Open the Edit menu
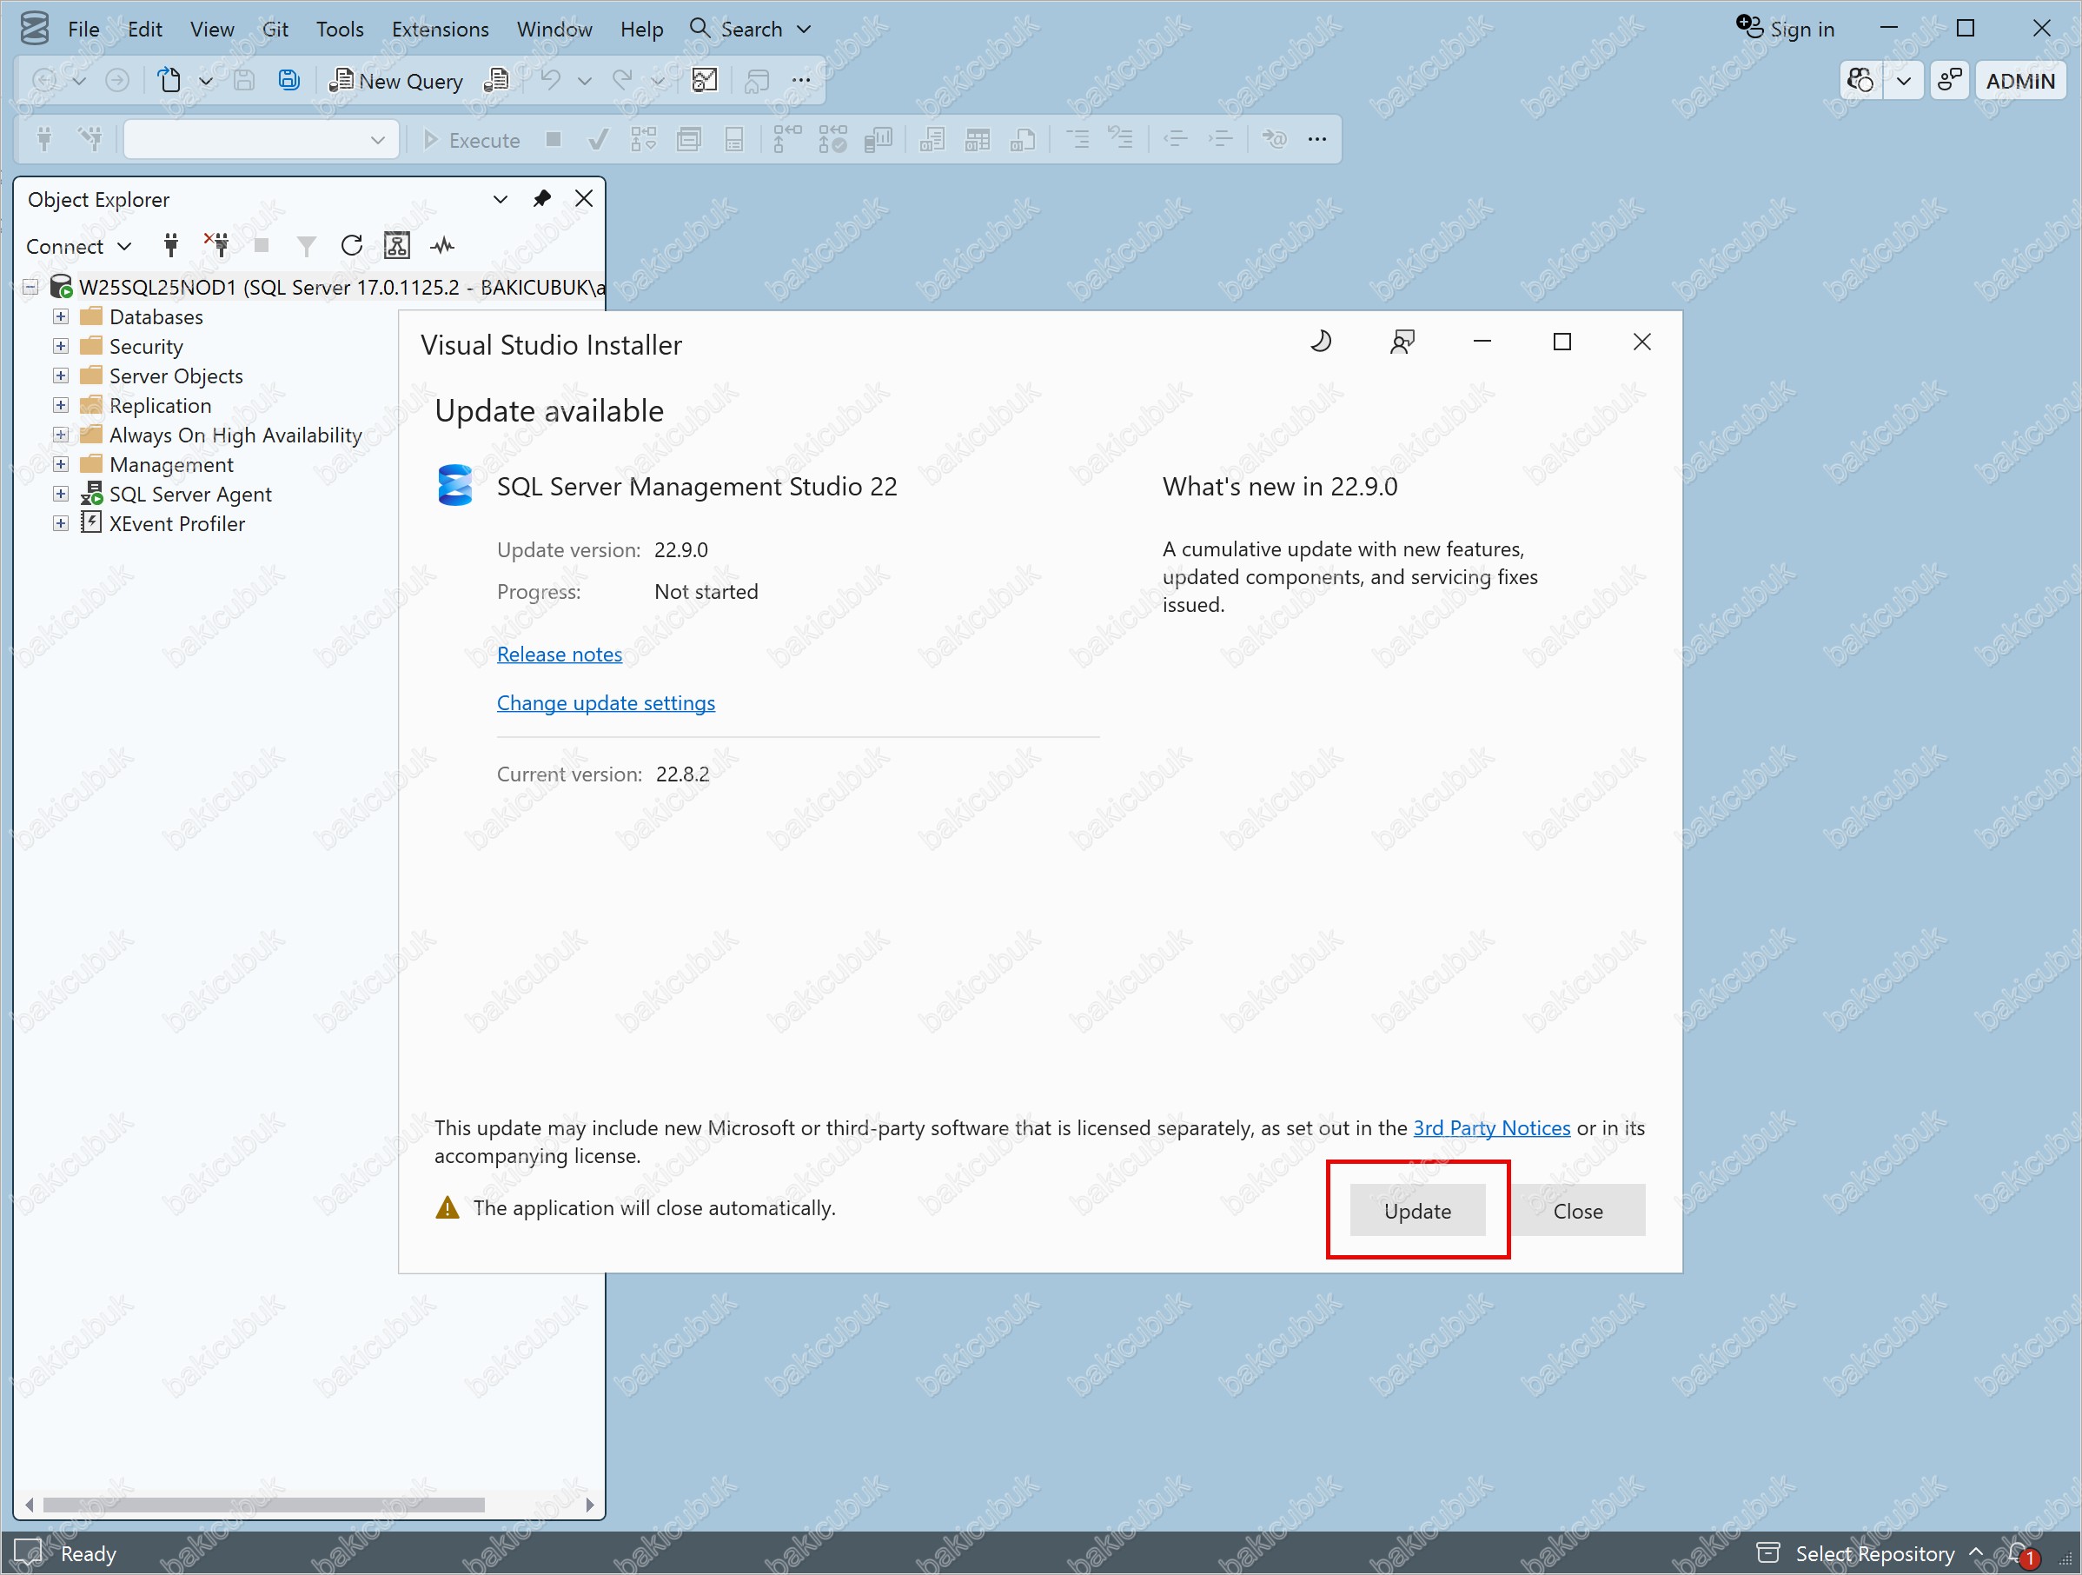Image resolution: width=2082 pixels, height=1575 pixels. click(145, 30)
